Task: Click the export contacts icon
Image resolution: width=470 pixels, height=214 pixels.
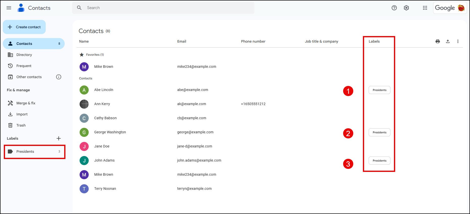Action: click(448, 41)
